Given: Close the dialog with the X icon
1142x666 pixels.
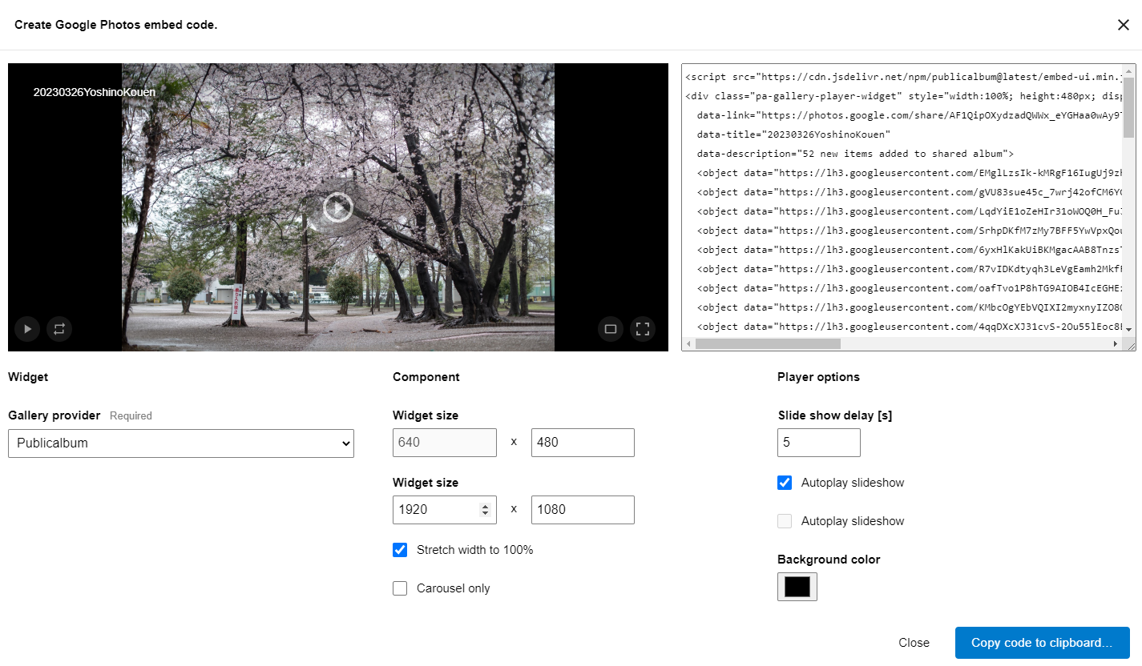Looking at the screenshot, I should 1124,25.
